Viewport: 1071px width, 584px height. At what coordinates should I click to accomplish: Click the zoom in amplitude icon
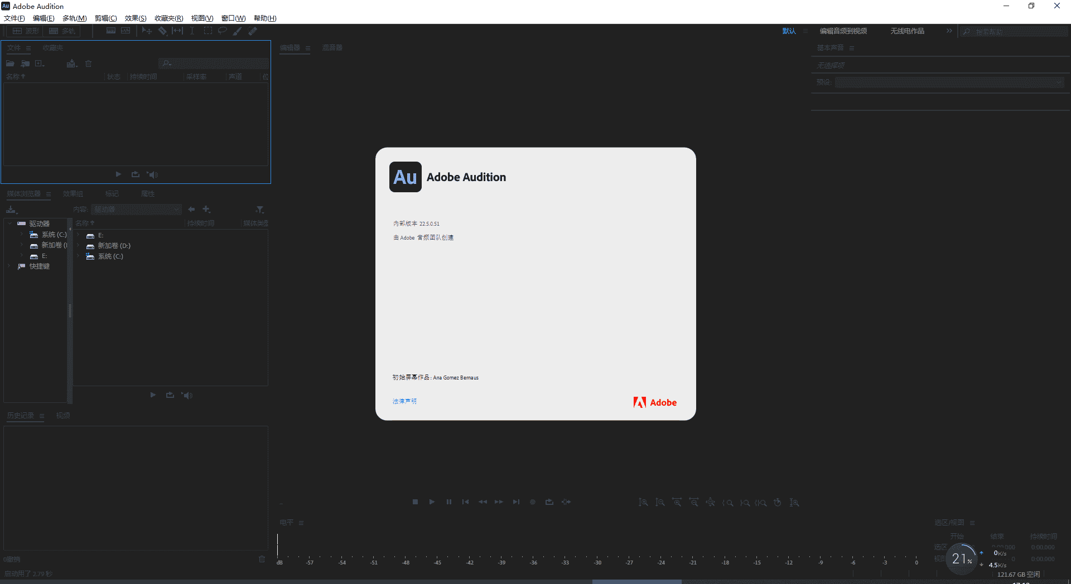click(643, 503)
